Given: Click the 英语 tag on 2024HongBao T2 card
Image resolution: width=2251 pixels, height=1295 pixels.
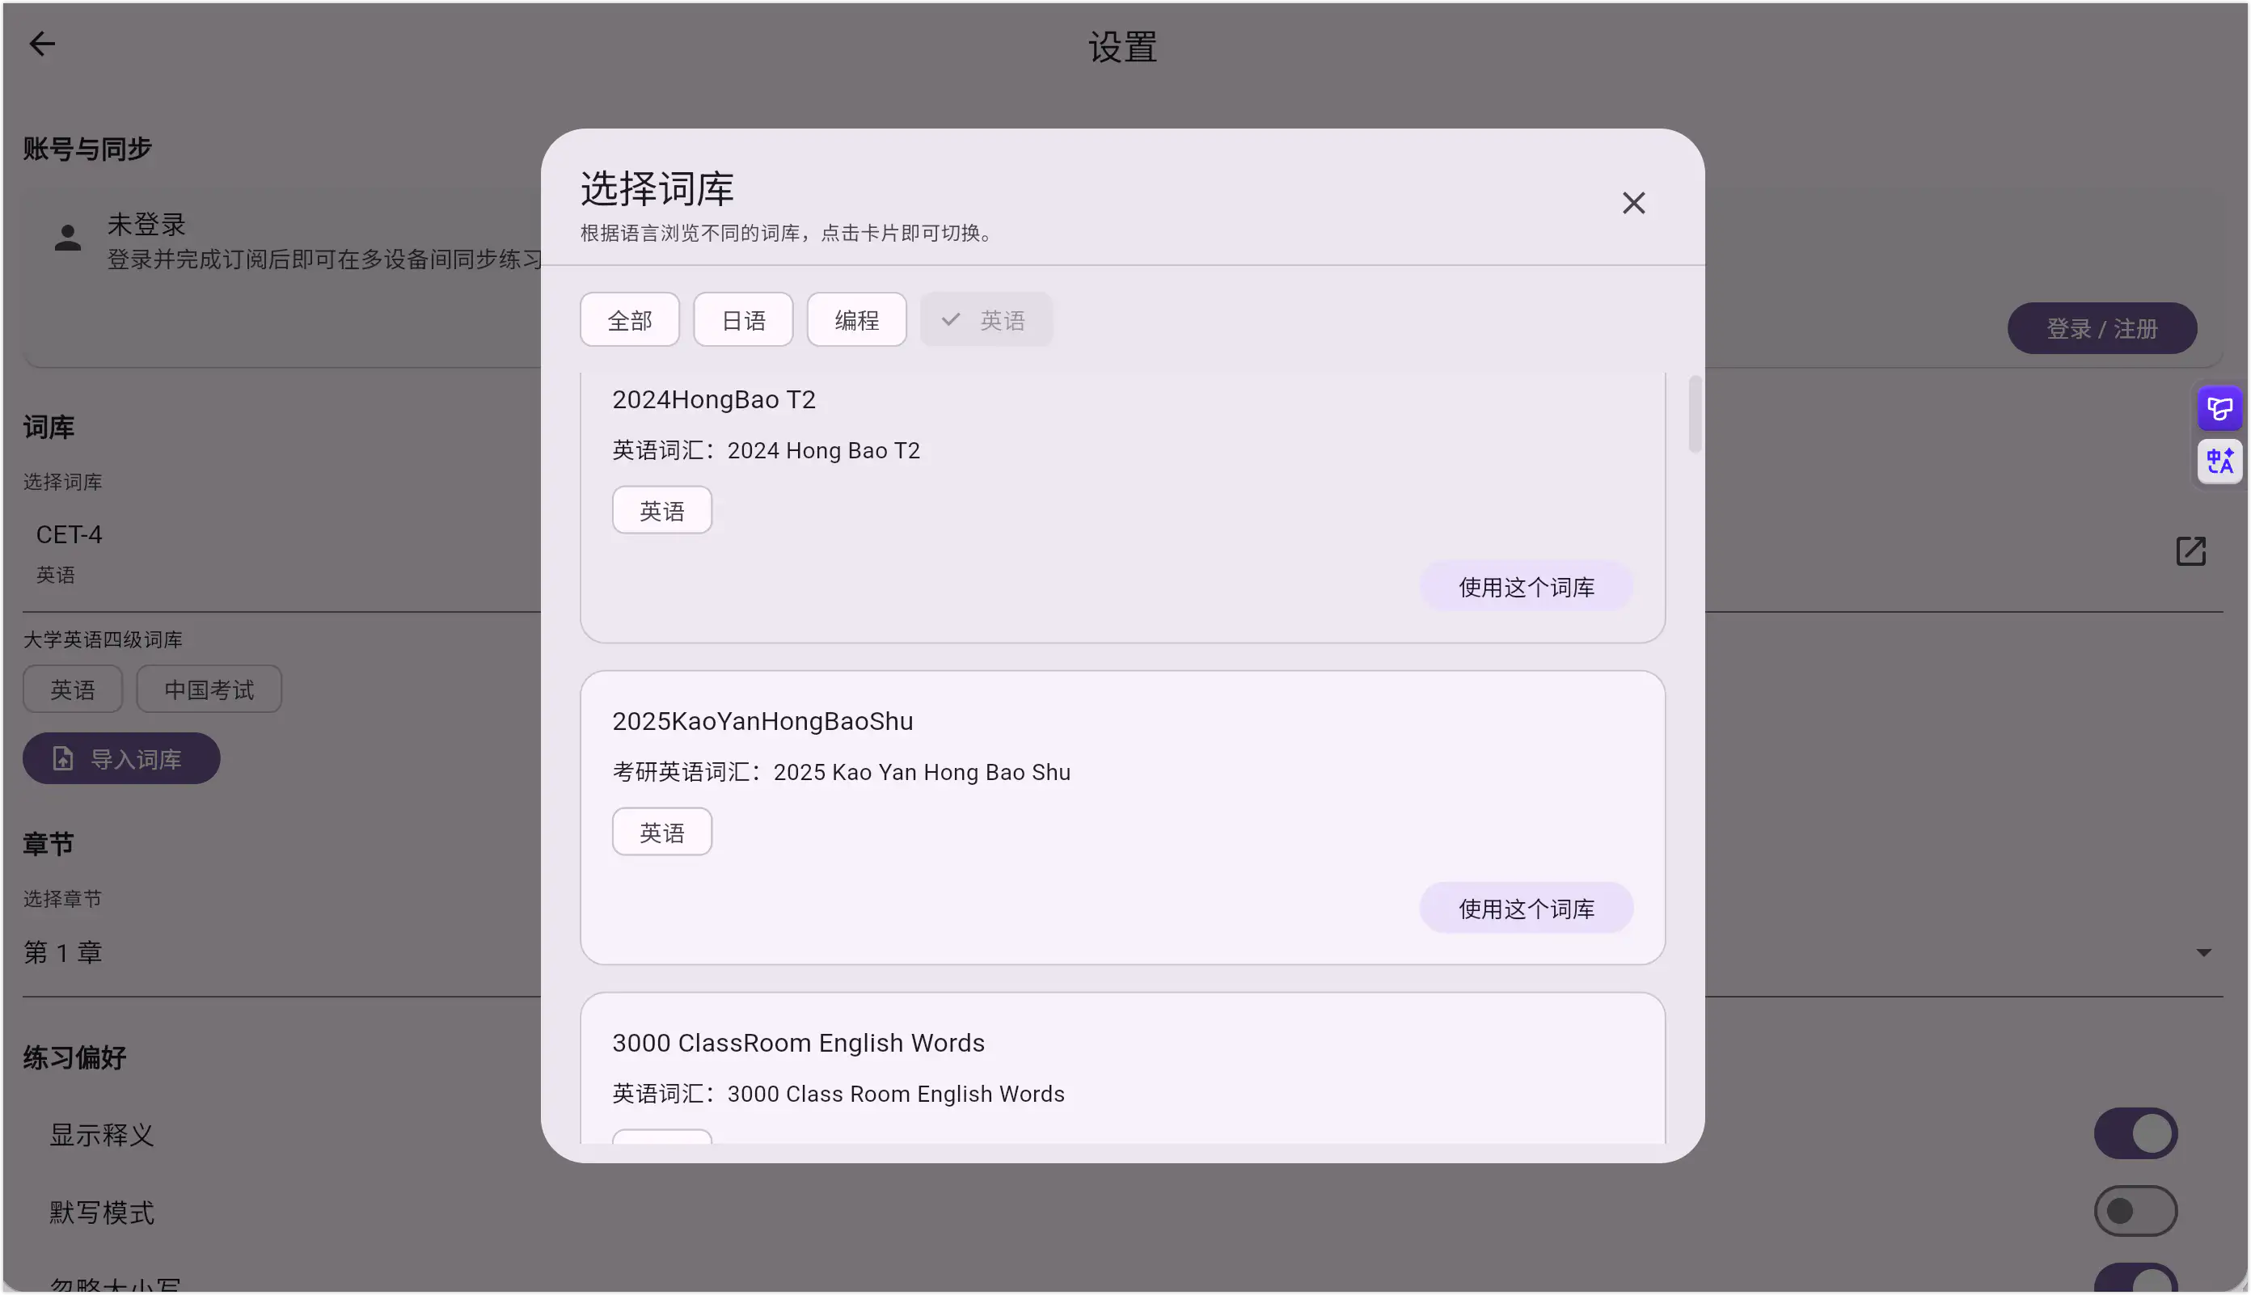Looking at the screenshot, I should click(x=661, y=509).
